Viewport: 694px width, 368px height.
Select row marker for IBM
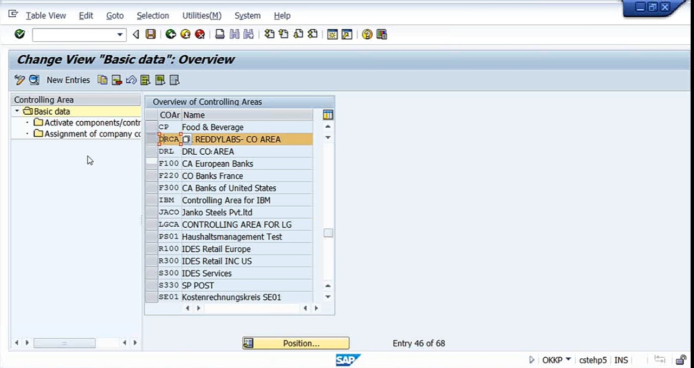[x=151, y=200]
